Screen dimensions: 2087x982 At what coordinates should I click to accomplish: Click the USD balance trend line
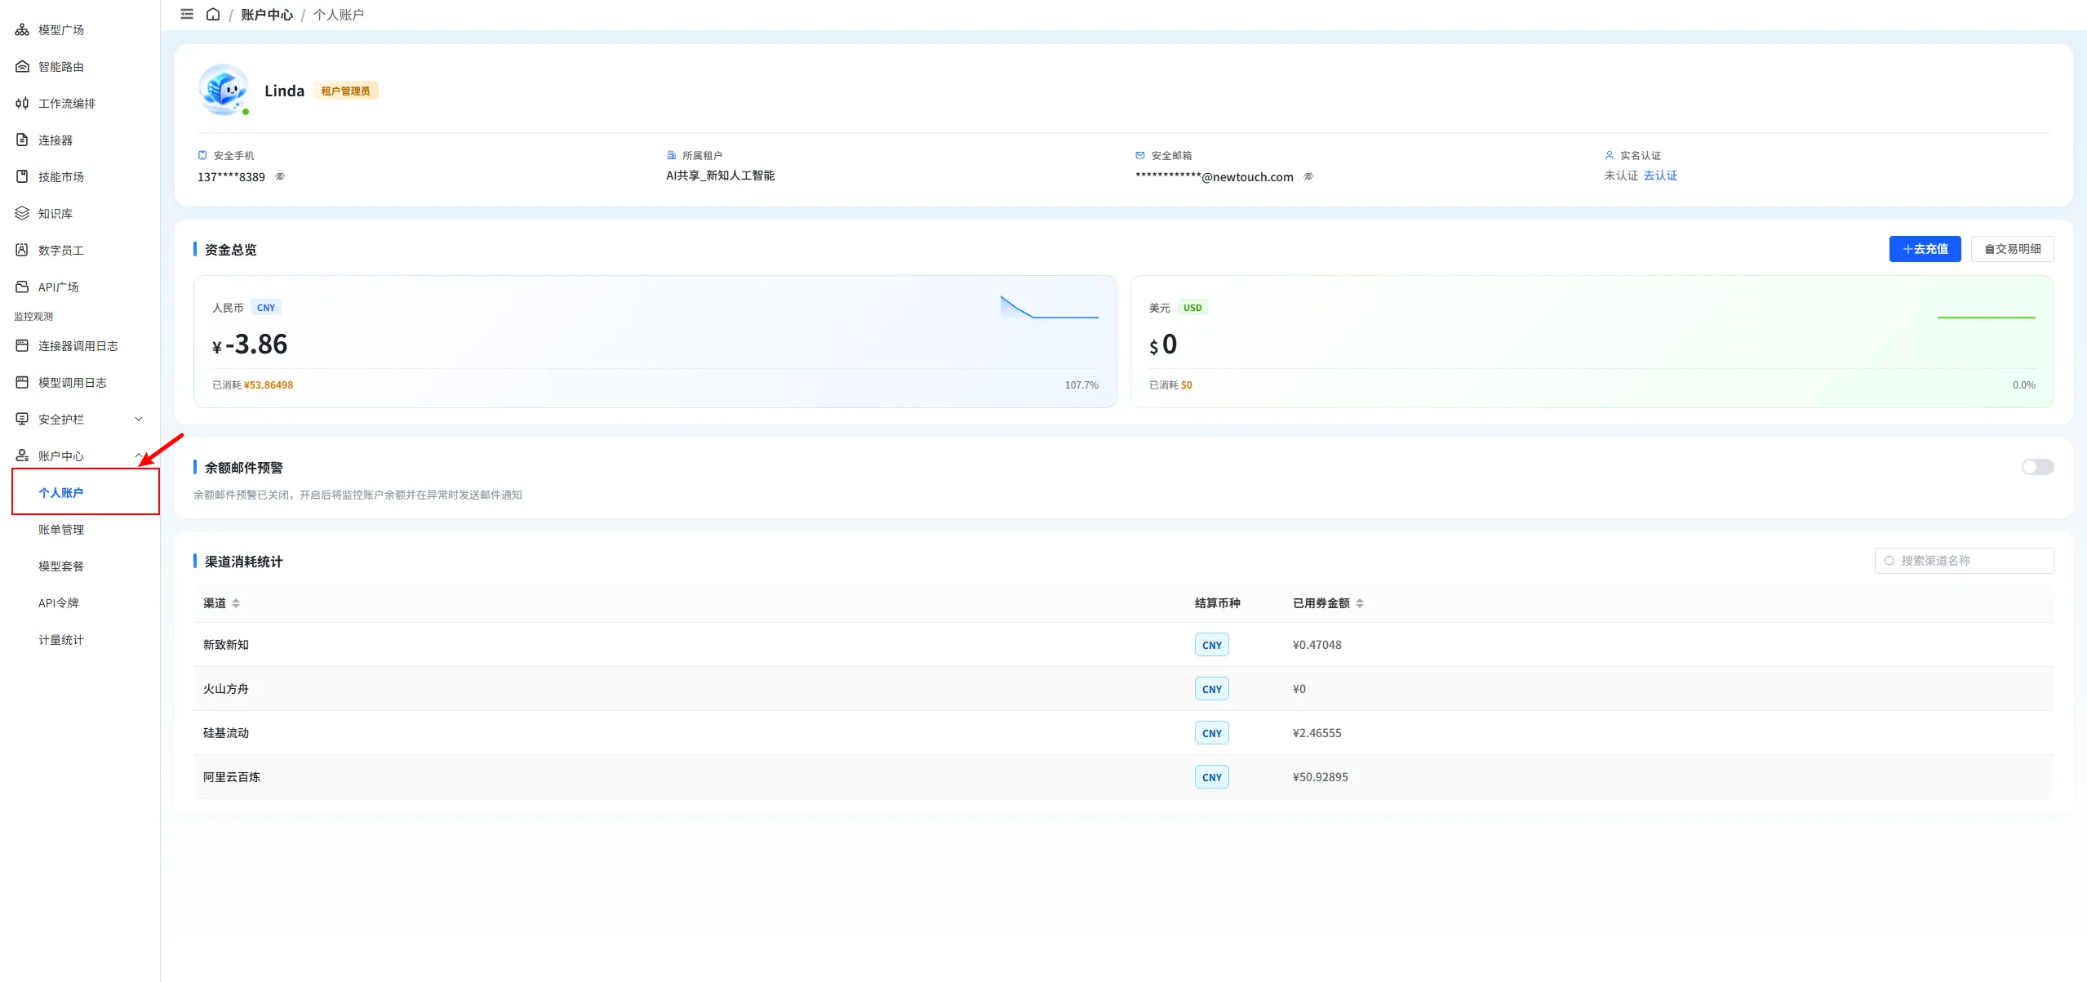pos(1986,318)
